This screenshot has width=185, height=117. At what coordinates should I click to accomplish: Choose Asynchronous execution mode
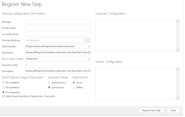click(49, 83)
